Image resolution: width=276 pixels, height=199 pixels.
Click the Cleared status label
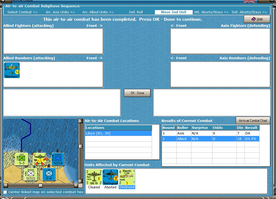[94, 187]
